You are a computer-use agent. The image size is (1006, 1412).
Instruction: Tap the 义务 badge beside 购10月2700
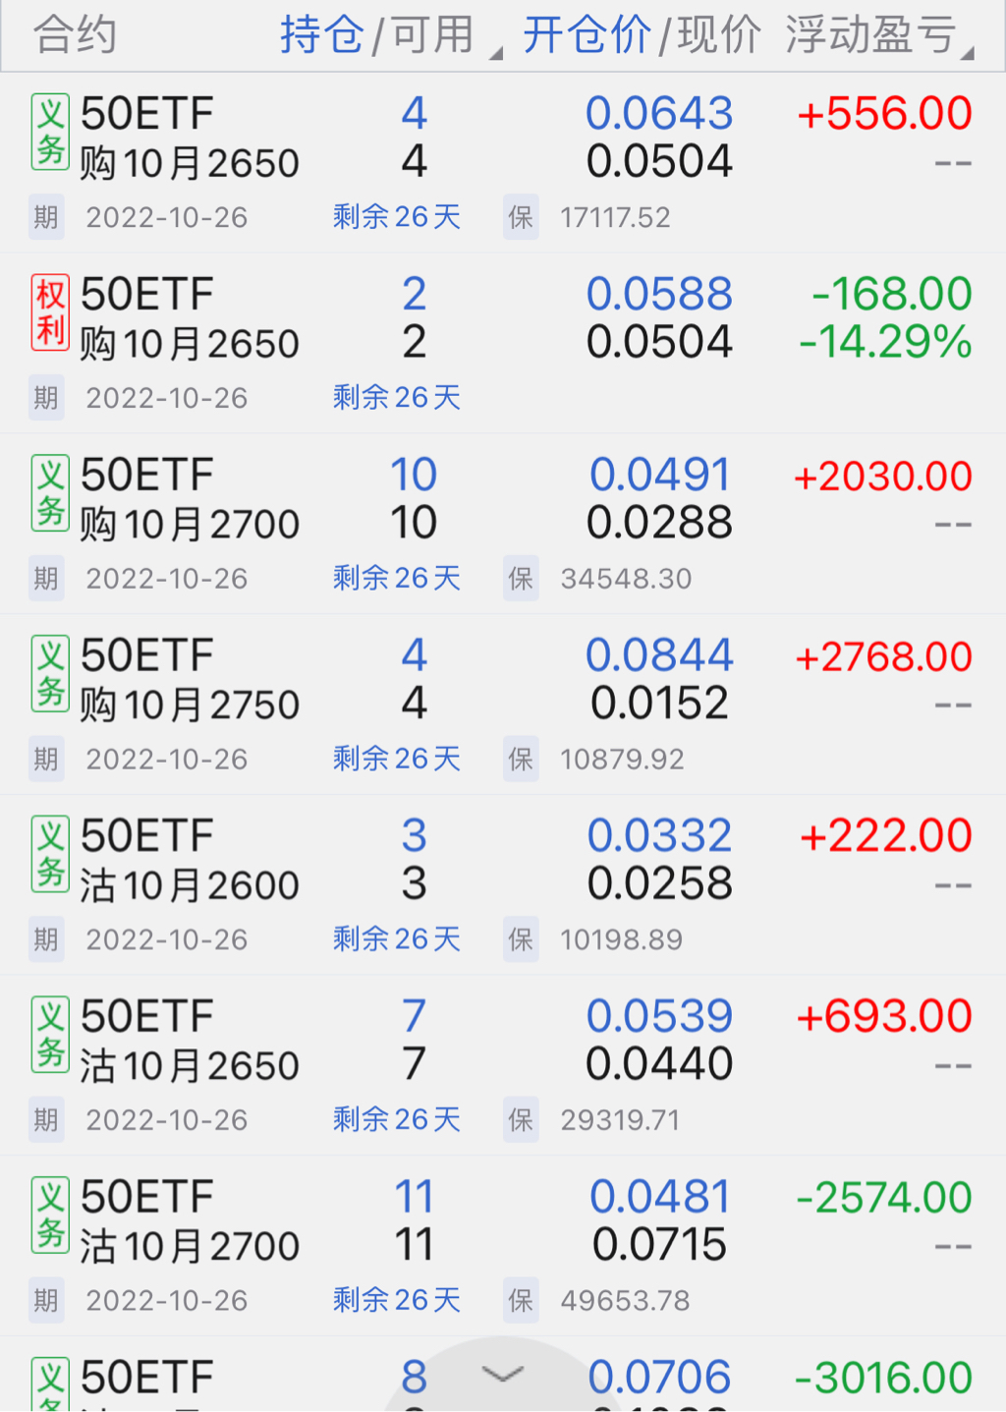pos(50,493)
